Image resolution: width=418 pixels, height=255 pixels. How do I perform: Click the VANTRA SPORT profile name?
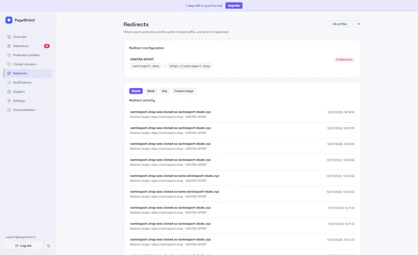(x=142, y=59)
